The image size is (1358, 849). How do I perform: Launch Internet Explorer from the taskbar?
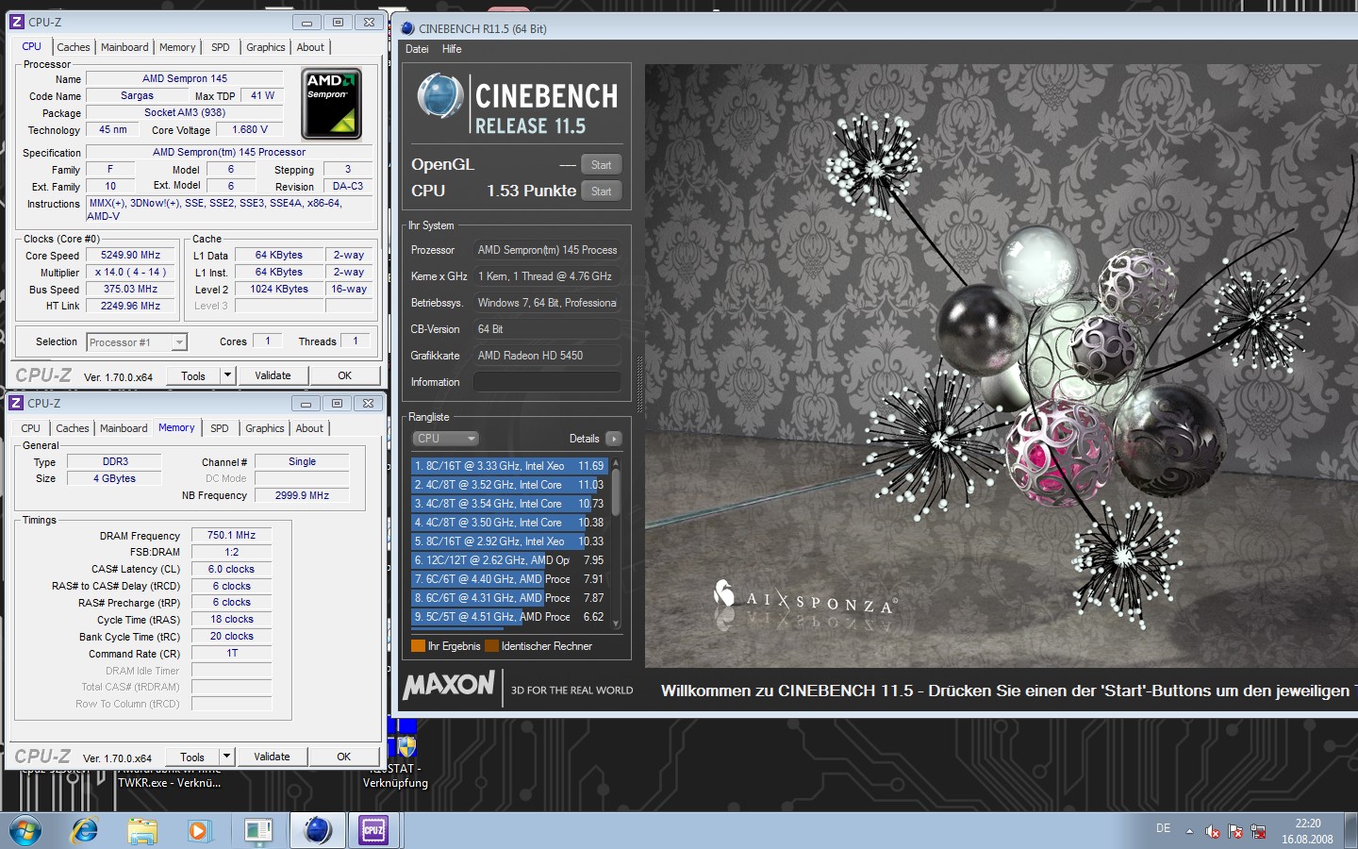pyautogui.click(x=85, y=831)
